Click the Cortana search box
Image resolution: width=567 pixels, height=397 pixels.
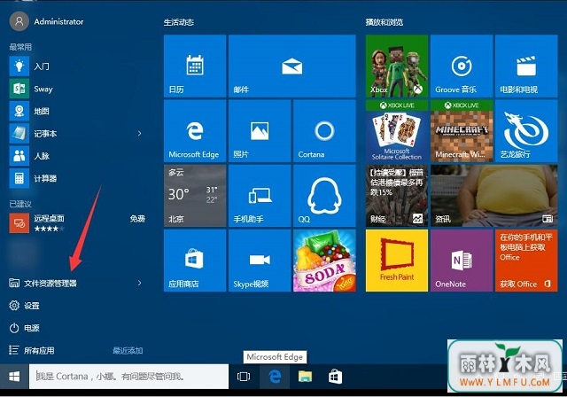coord(128,377)
